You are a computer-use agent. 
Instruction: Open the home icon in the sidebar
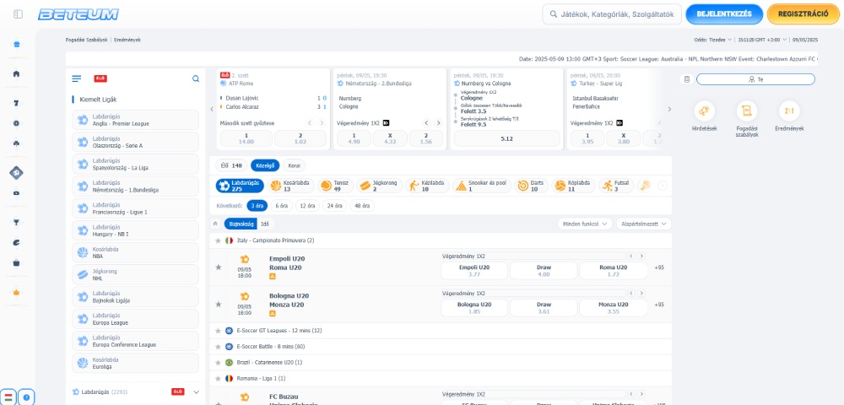(16, 73)
